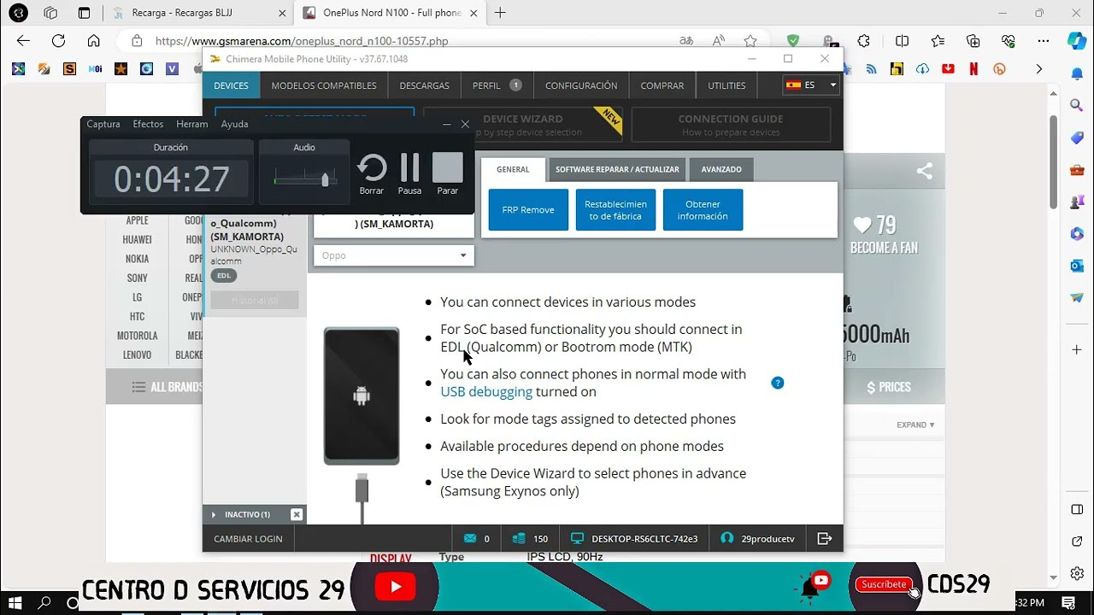Adjust the Audio volume slider
Image resolution: width=1094 pixels, height=615 pixels.
click(325, 179)
